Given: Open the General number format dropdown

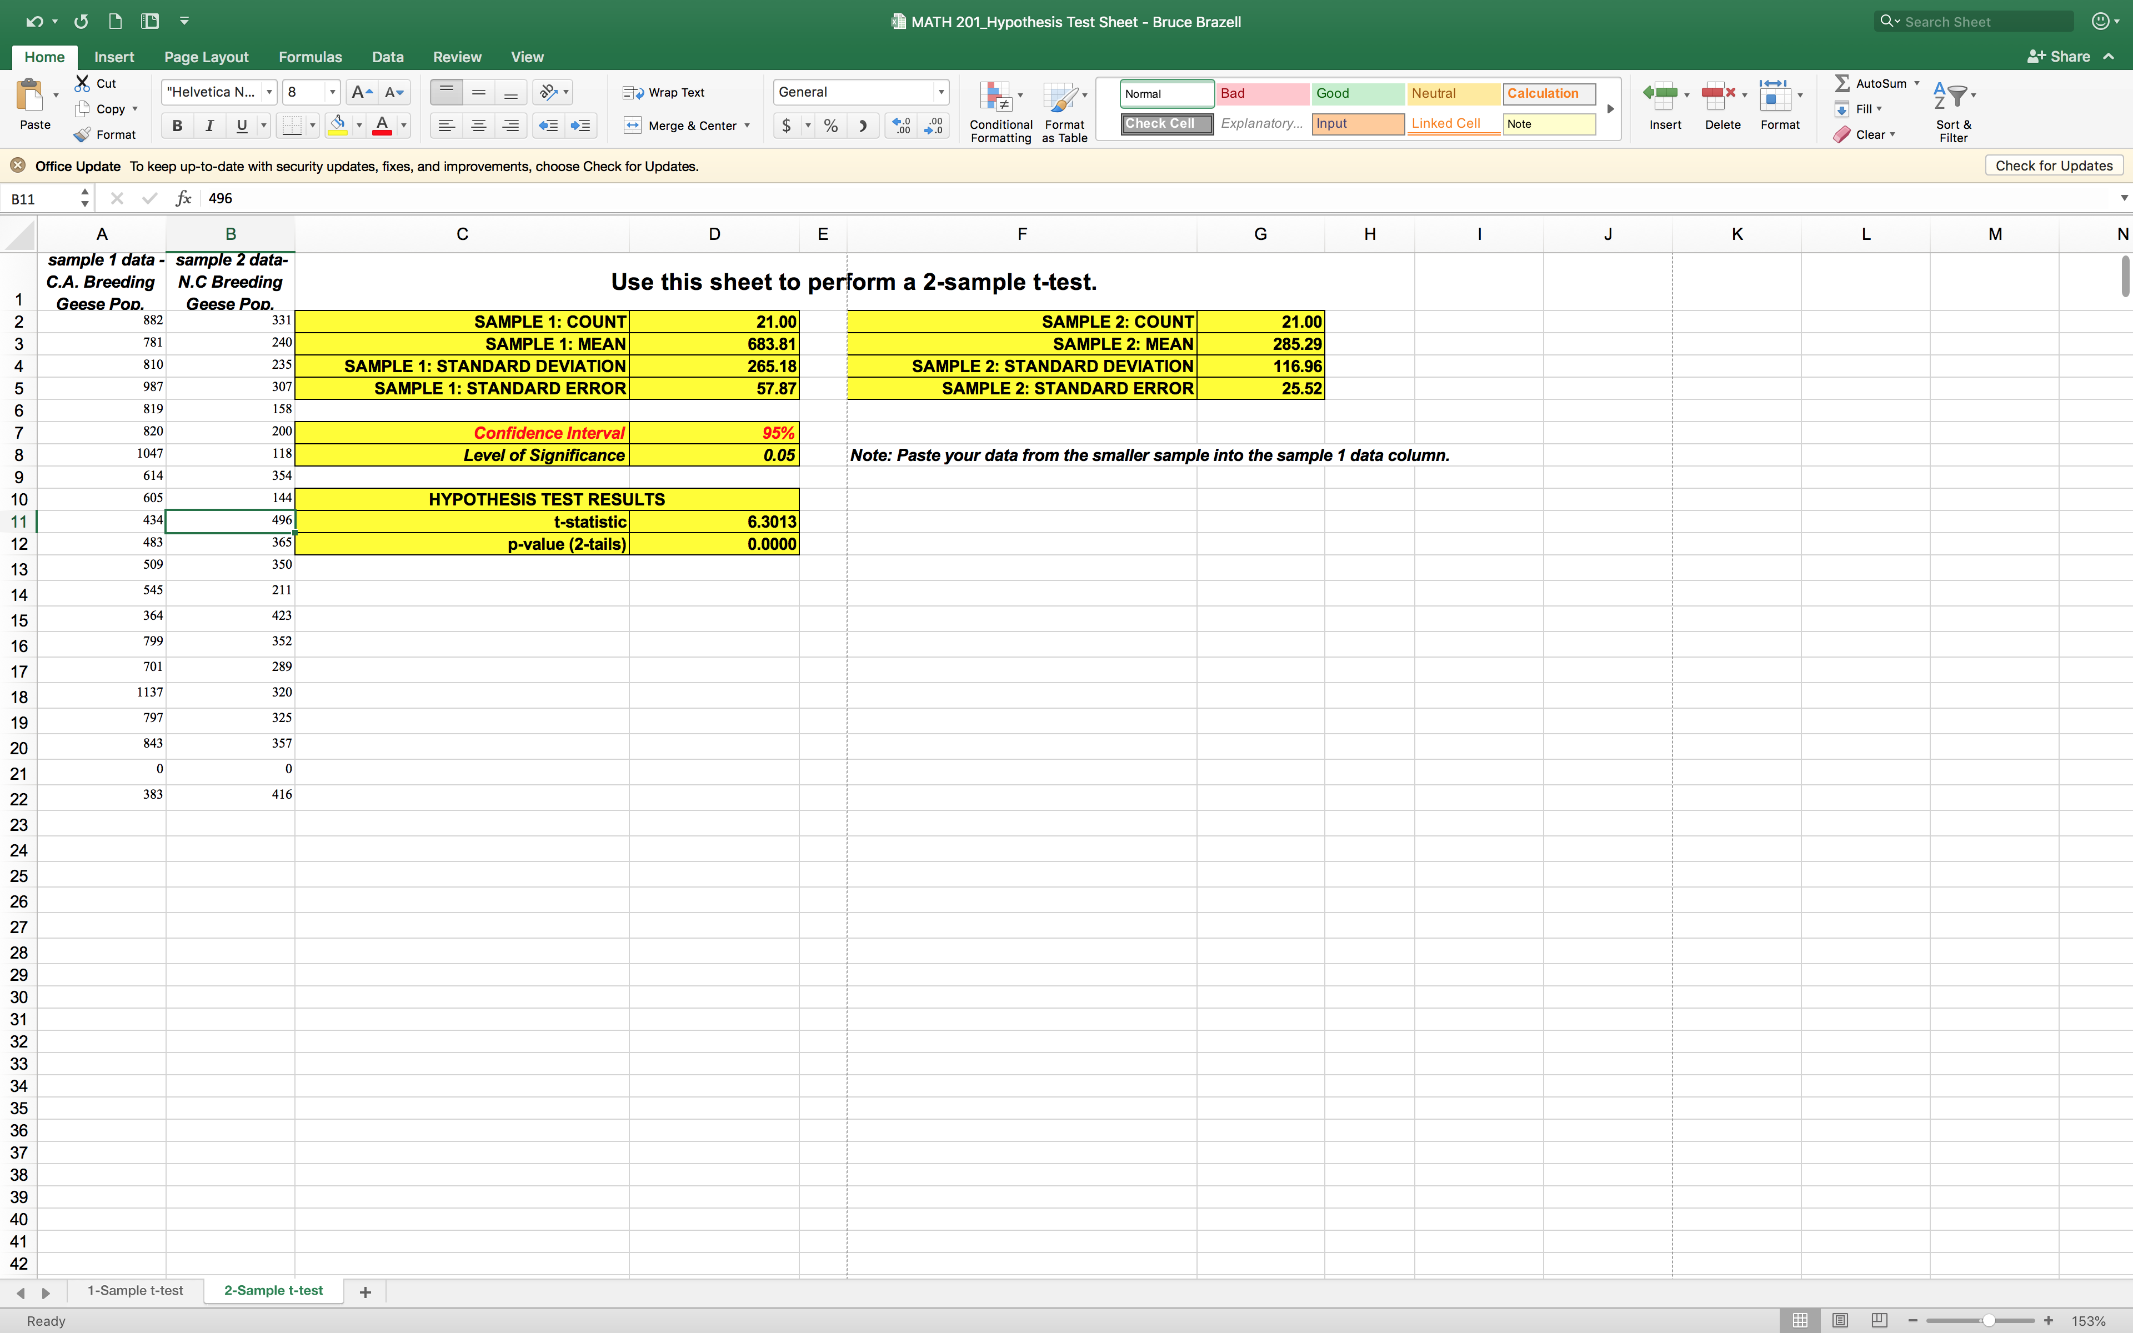Looking at the screenshot, I should [x=940, y=93].
